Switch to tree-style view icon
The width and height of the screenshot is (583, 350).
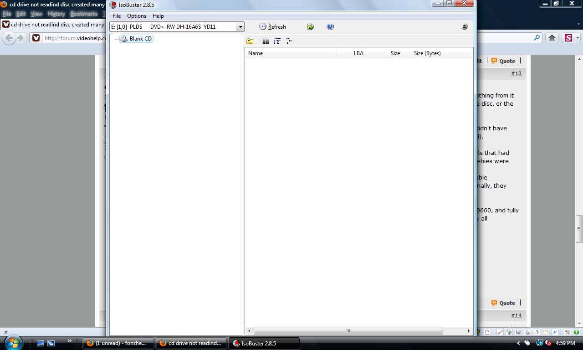[289, 41]
